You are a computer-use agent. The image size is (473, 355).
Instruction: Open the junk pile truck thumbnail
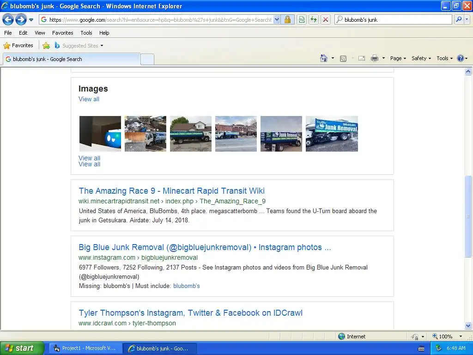point(146,134)
